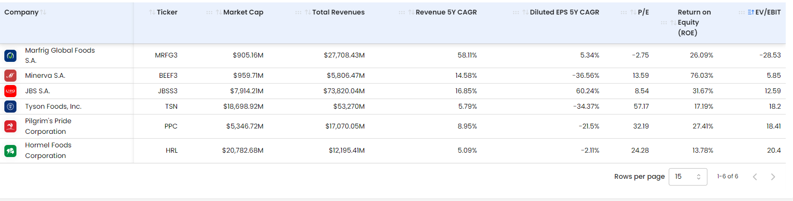
Task: Select market cap $18,698.92M cell
Action: (x=243, y=106)
